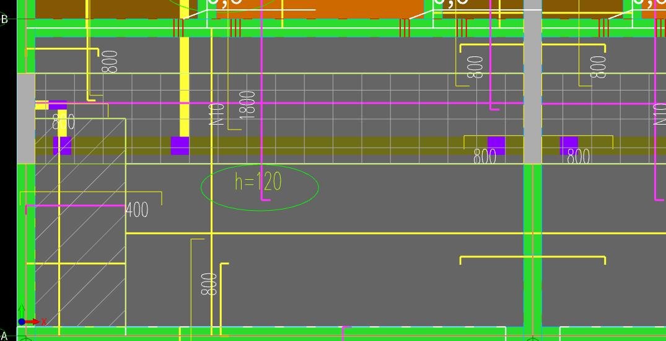Image resolution: width=666 pixels, height=341 pixels.
Task: Click the 400 dimension text beside hatched area
Action: [137, 210]
